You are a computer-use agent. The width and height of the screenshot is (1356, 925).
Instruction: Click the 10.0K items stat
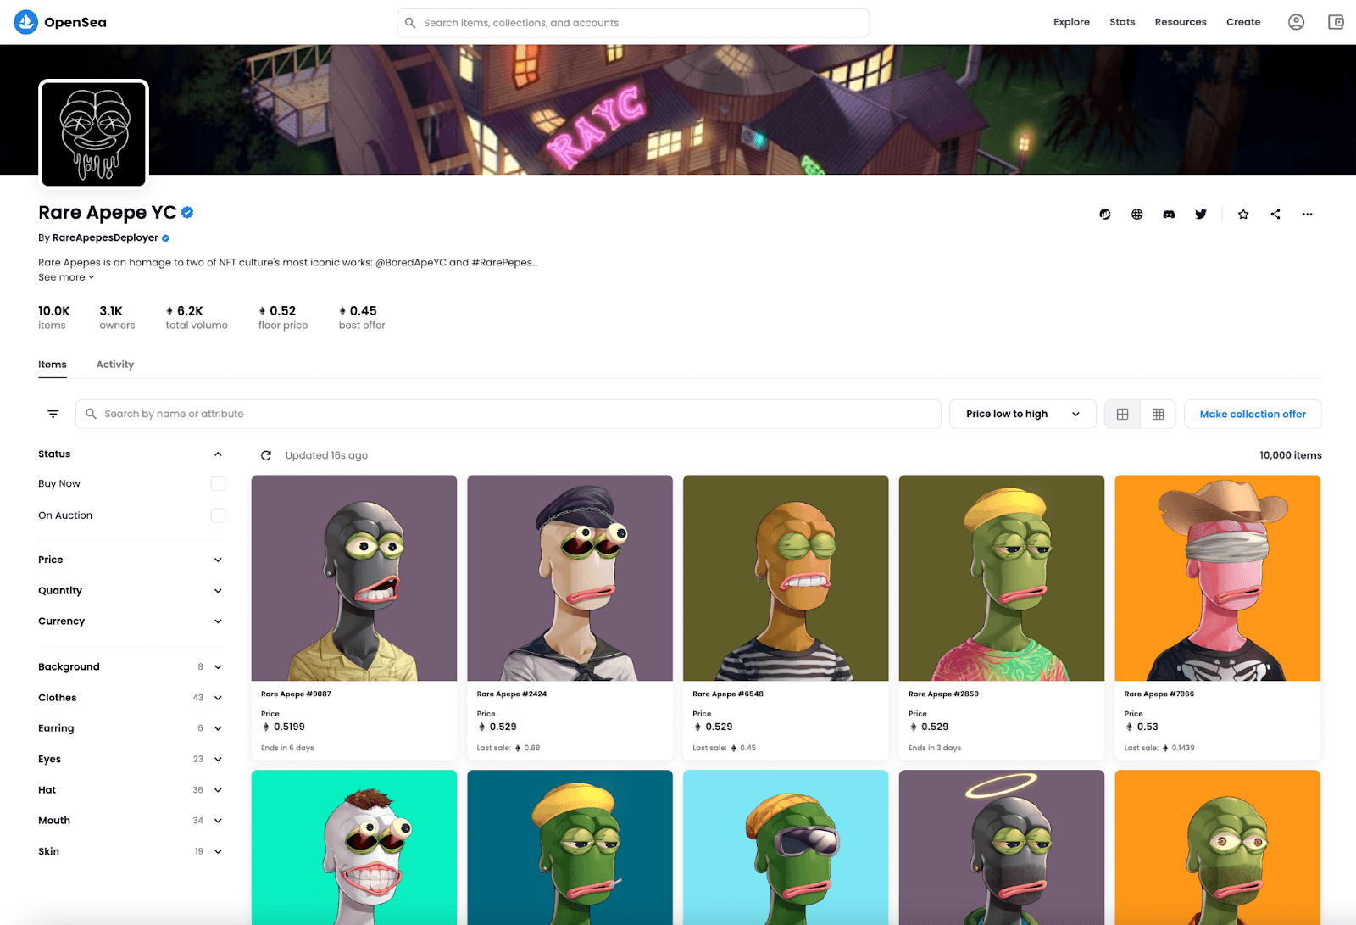coord(54,317)
